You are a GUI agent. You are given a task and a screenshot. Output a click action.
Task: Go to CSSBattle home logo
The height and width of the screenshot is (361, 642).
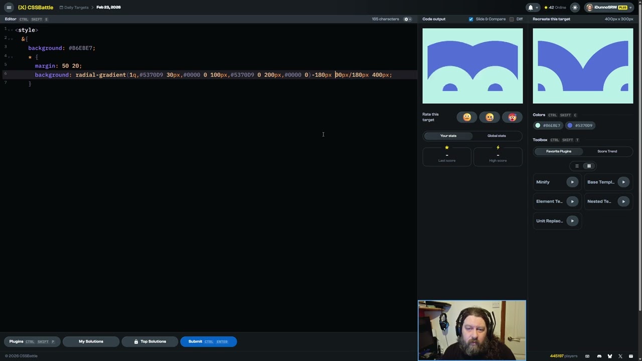(36, 8)
